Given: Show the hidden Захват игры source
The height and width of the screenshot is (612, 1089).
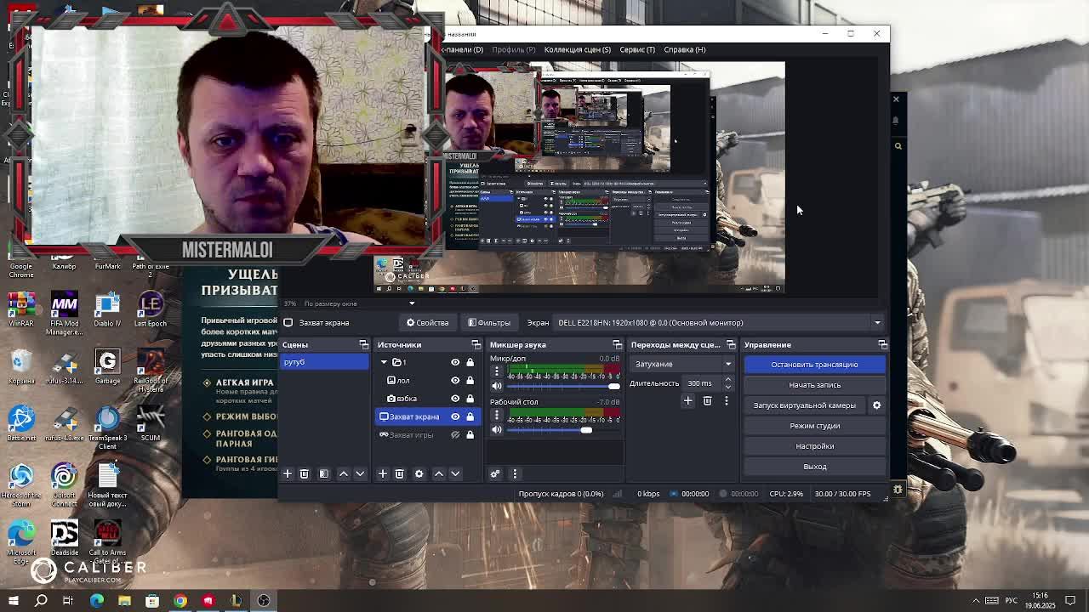Looking at the screenshot, I should tap(455, 435).
